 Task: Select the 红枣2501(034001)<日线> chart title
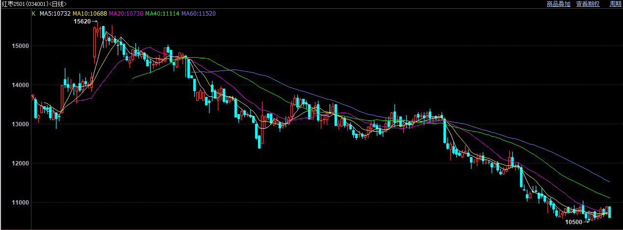(34, 4)
